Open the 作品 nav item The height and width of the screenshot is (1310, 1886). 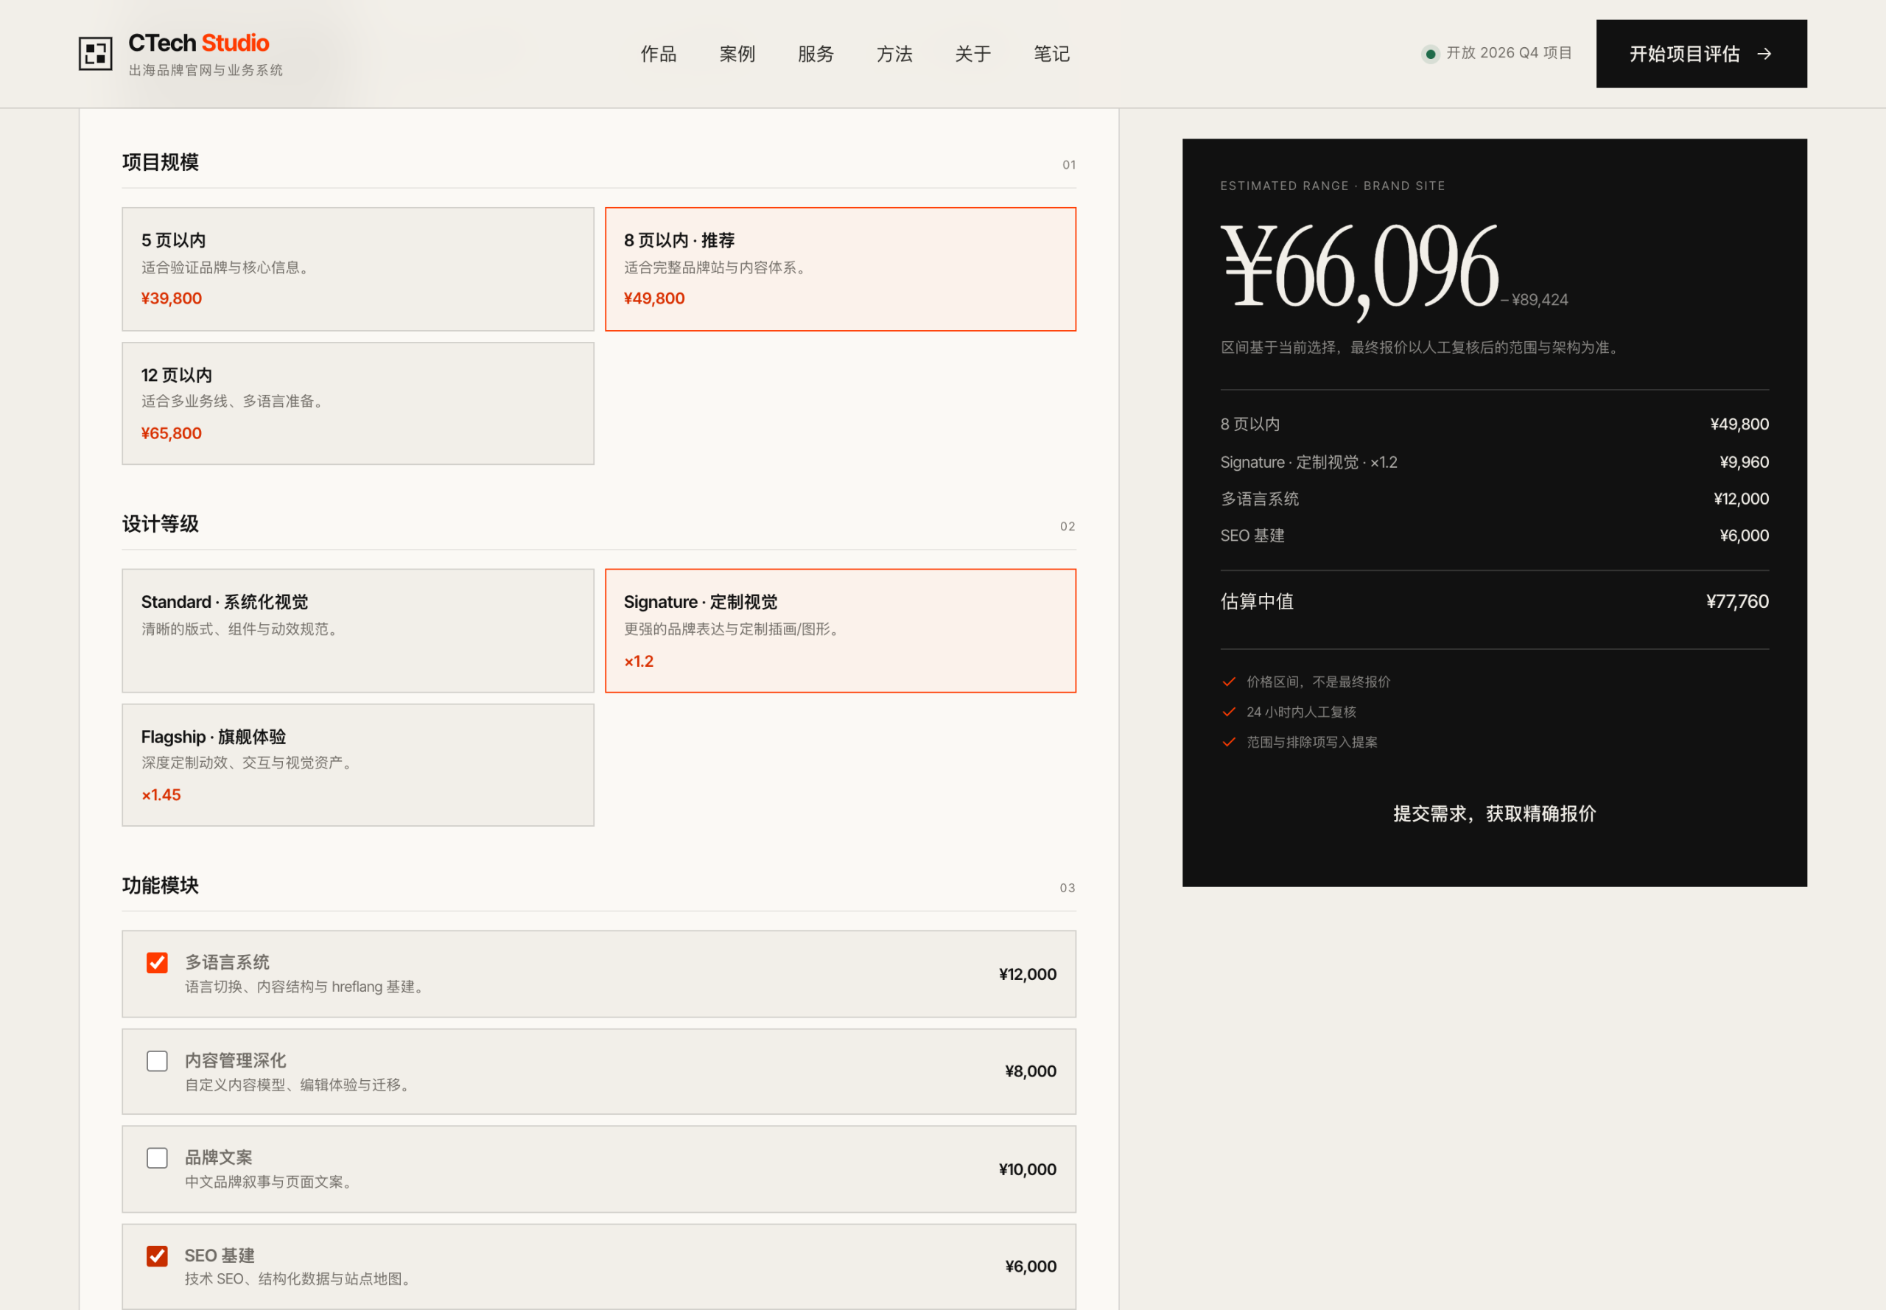pos(658,55)
